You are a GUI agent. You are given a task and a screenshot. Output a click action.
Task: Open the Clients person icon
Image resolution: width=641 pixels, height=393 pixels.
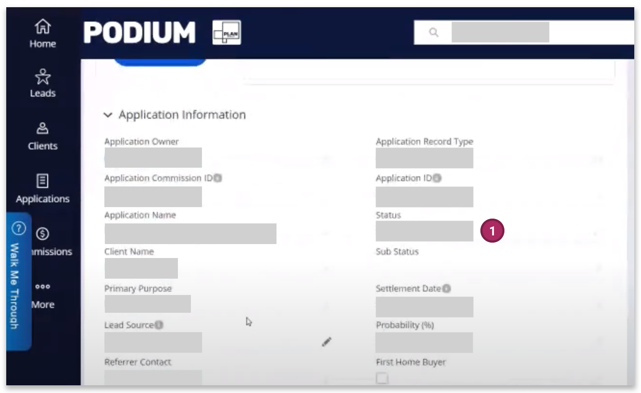42,129
